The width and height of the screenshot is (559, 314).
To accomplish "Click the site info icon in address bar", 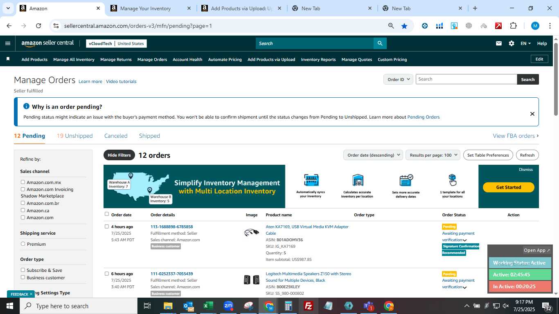I will (56, 26).
